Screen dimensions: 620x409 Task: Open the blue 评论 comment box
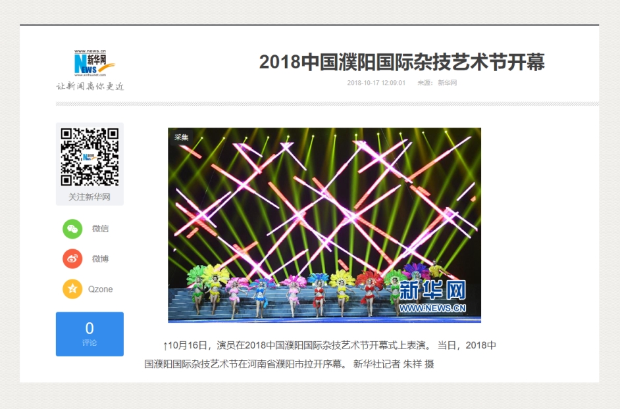click(x=90, y=334)
